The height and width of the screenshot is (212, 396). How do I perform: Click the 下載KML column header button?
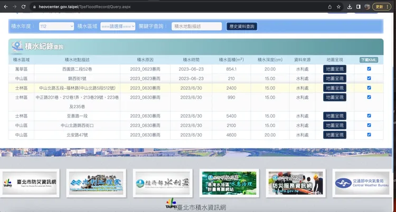pyautogui.click(x=369, y=60)
